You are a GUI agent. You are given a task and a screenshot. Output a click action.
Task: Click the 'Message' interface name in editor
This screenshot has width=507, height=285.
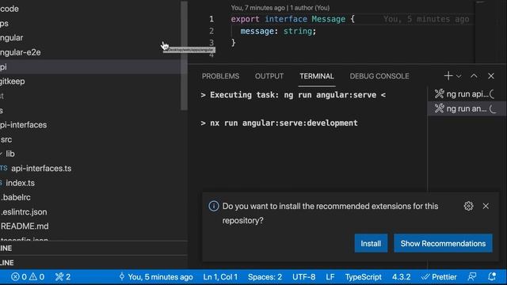[329, 19]
